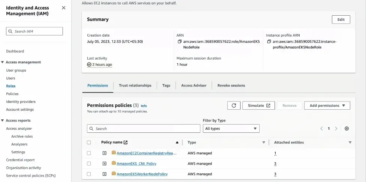The height and width of the screenshot is (182, 366).
Task: Go to next page of policies
Action: point(336,129)
